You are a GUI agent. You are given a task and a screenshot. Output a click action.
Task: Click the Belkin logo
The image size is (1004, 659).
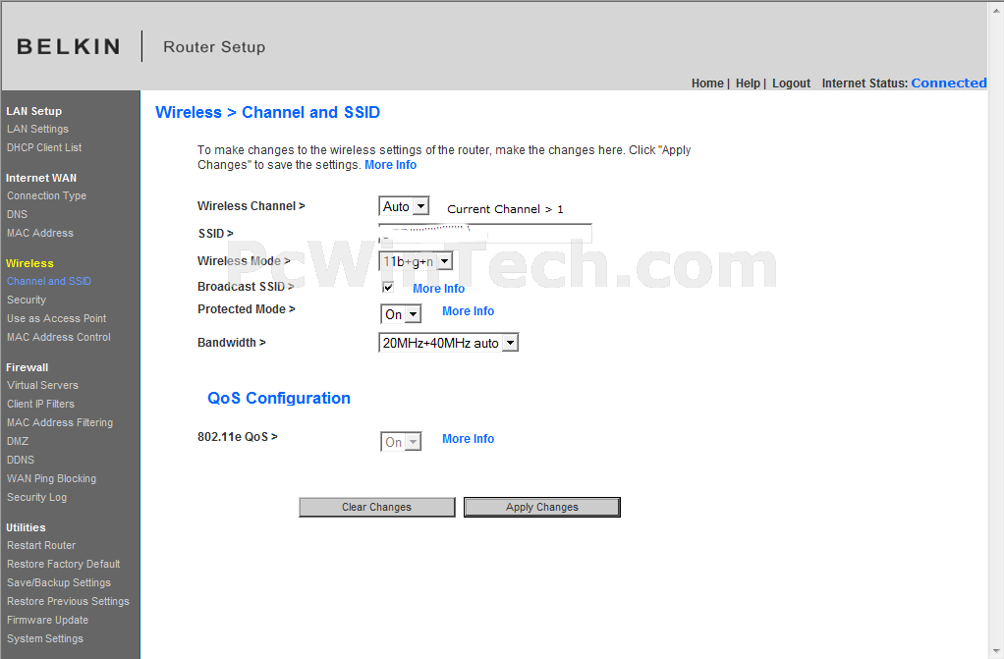[x=69, y=47]
